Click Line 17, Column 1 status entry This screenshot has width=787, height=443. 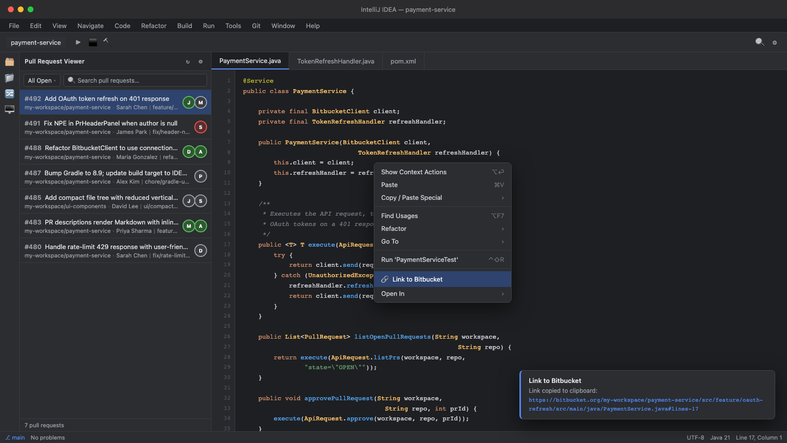point(759,438)
